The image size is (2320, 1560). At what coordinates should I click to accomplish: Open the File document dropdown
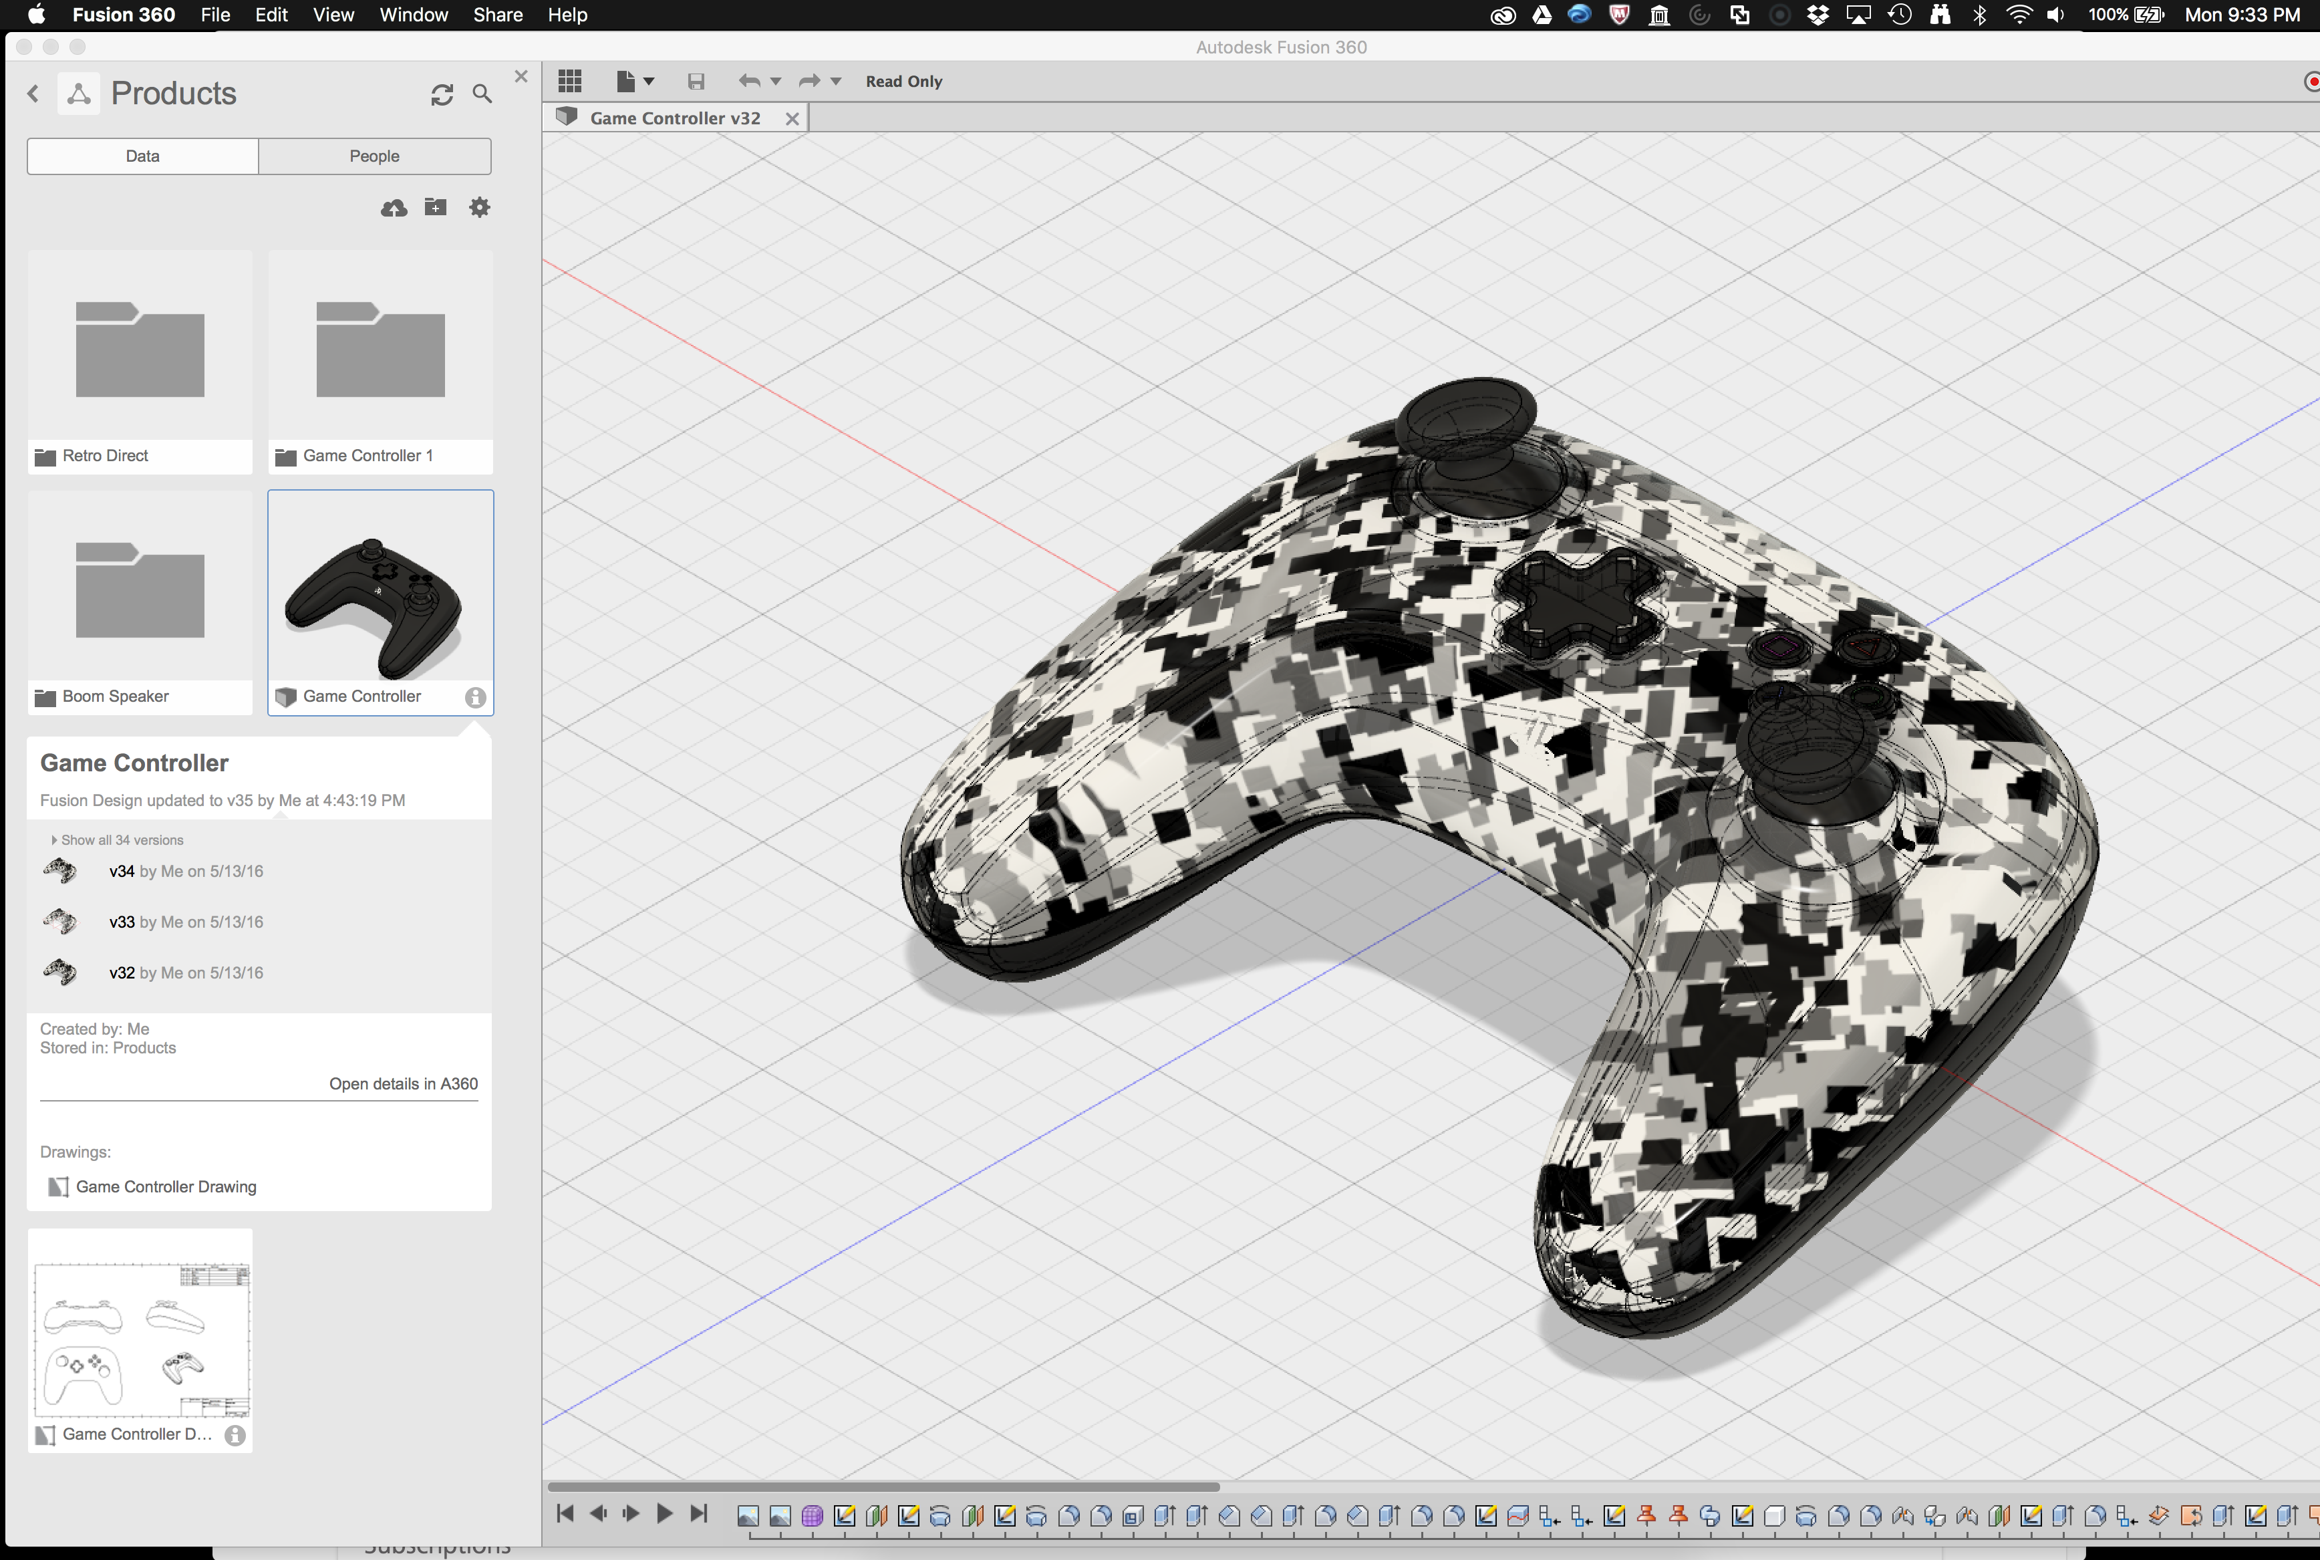coord(634,81)
